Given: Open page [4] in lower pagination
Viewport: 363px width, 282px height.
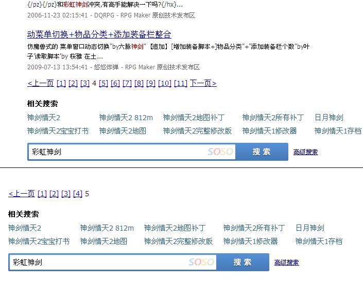Looking at the screenshot, I should (x=78, y=194).
